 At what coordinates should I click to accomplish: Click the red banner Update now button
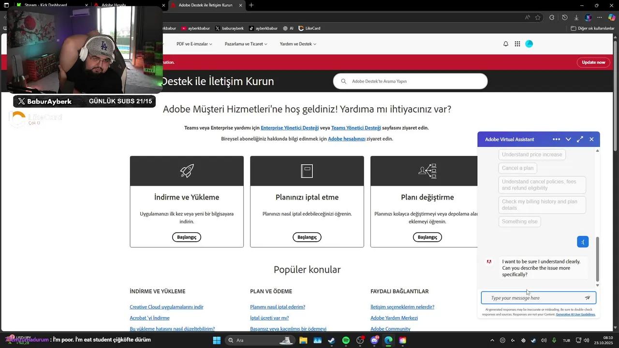tap(593, 62)
